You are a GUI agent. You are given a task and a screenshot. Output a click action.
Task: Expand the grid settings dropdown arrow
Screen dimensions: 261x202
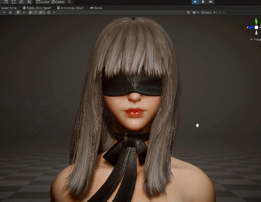pos(54,13)
